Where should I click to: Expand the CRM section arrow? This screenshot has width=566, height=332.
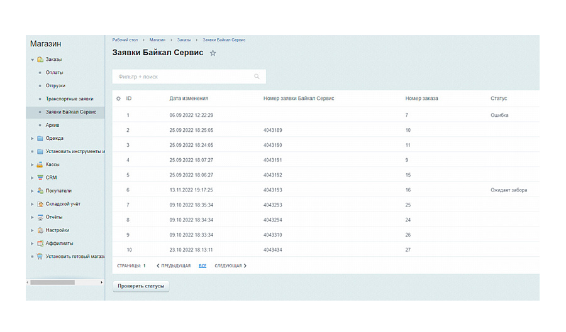pos(32,178)
